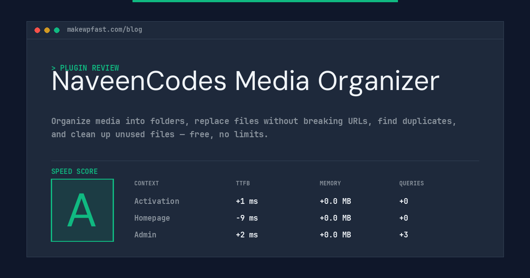Click the Admin TTFB value '+2 ms'
The height and width of the screenshot is (278, 530).
(x=247, y=235)
